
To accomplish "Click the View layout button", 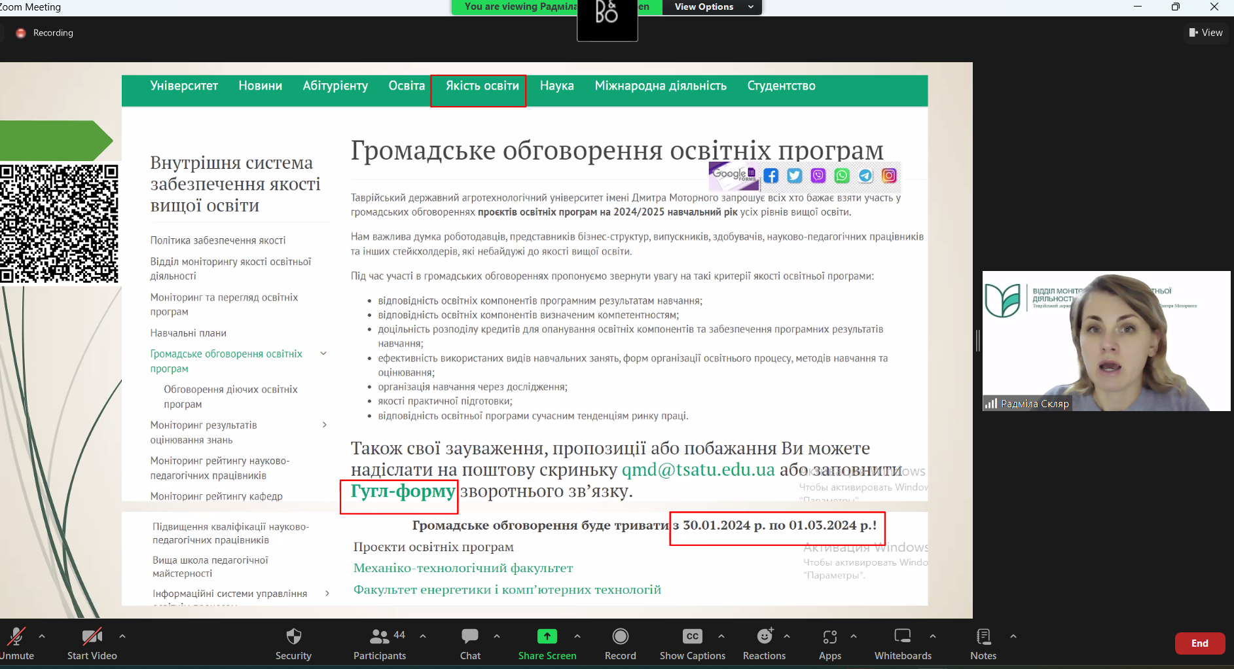I will (1206, 33).
